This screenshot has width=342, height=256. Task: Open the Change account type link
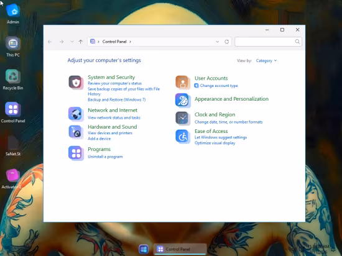click(219, 86)
